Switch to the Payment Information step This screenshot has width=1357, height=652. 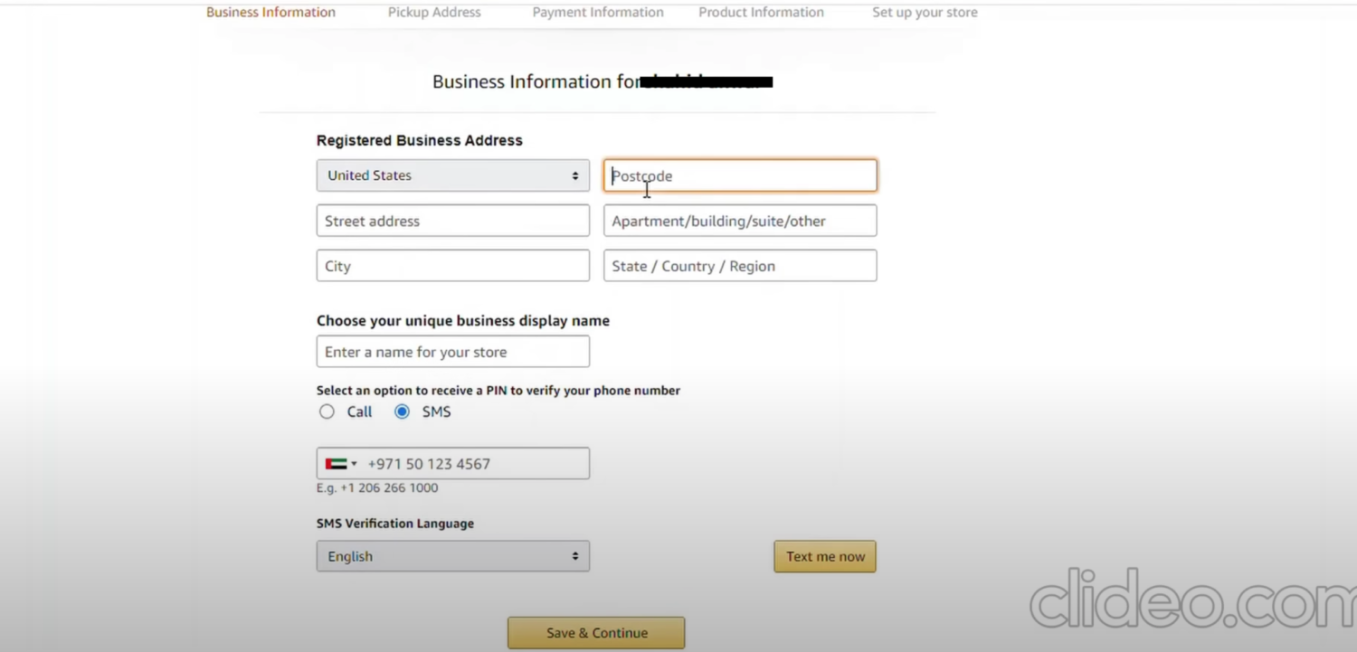pyautogui.click(x=597, y=12)
